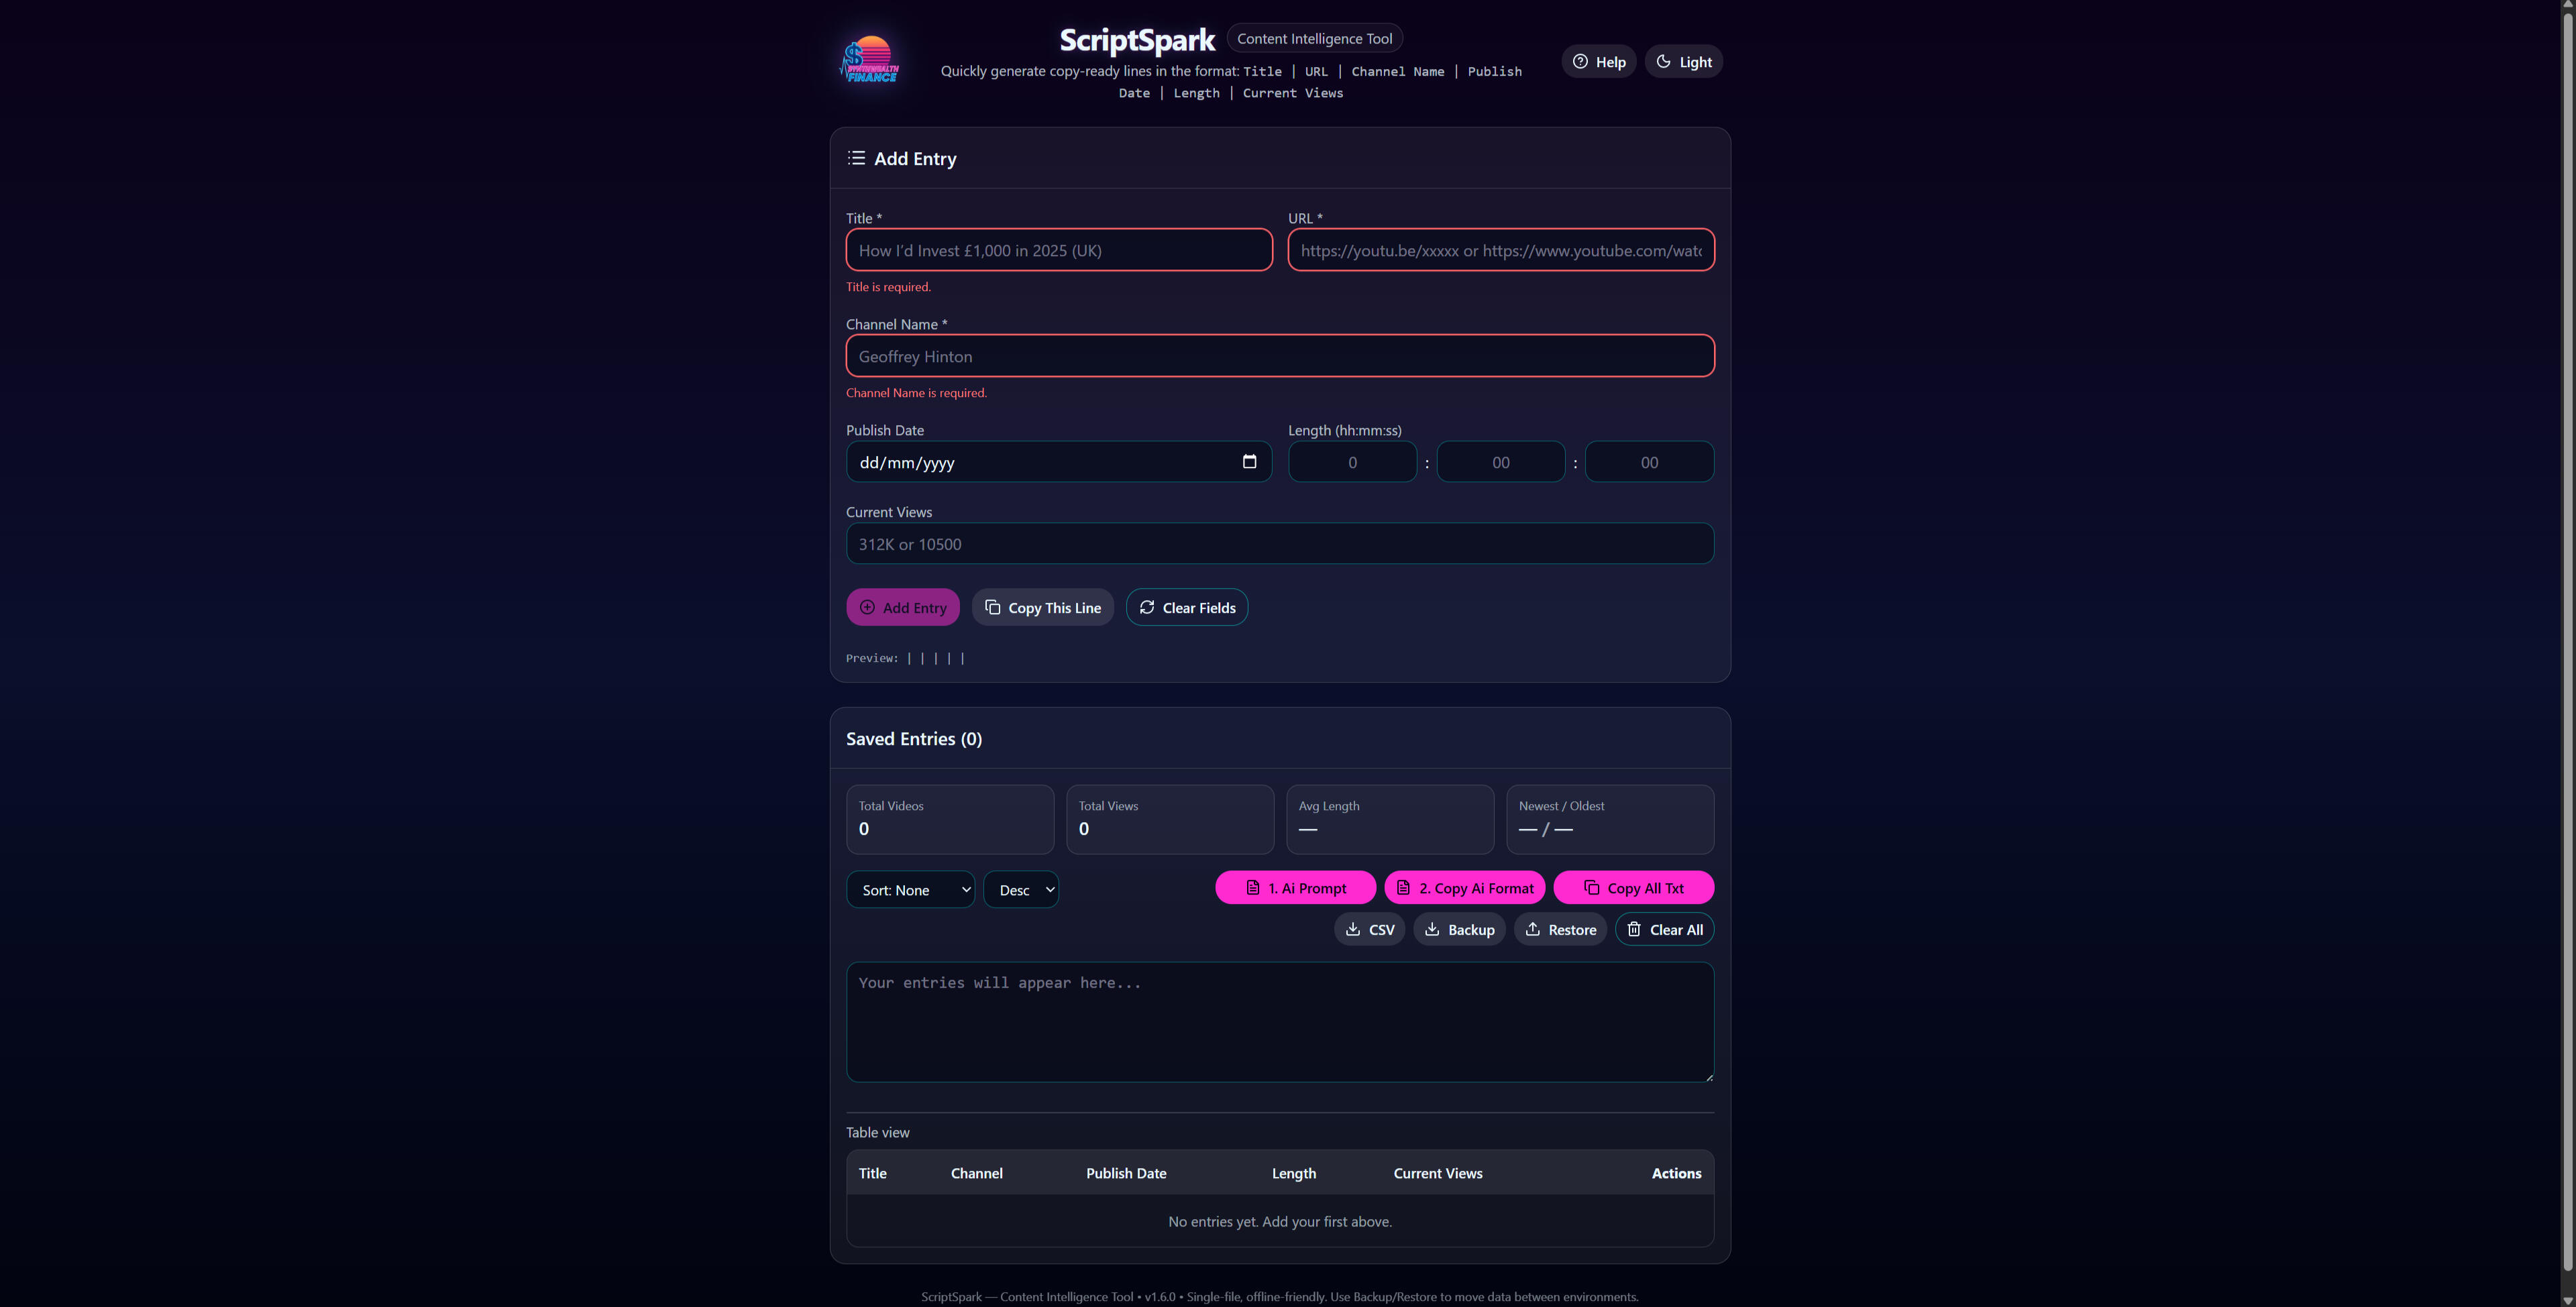
Task: Click the 2. Copy Ai Format button
Action: click(x=1464, y=888)
